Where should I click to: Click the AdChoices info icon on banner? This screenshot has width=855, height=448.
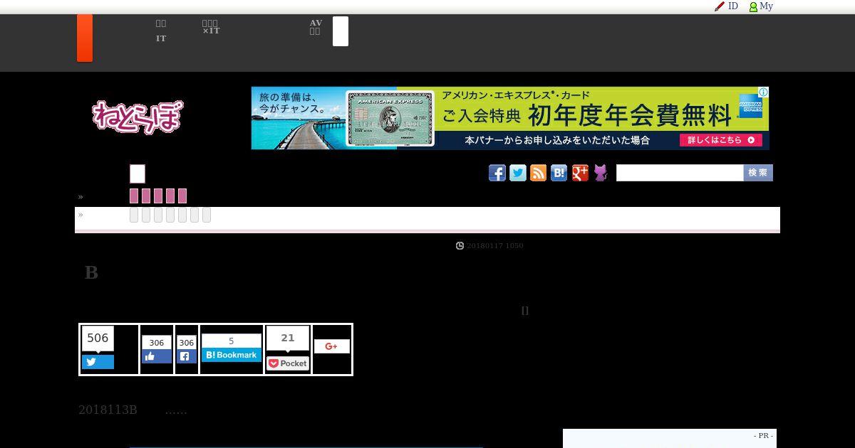point(763,92)
